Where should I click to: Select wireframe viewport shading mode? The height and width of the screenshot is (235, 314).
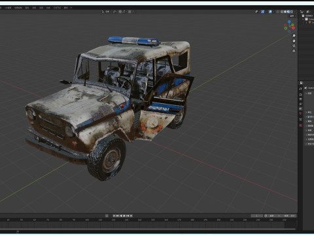pos(282,12)
